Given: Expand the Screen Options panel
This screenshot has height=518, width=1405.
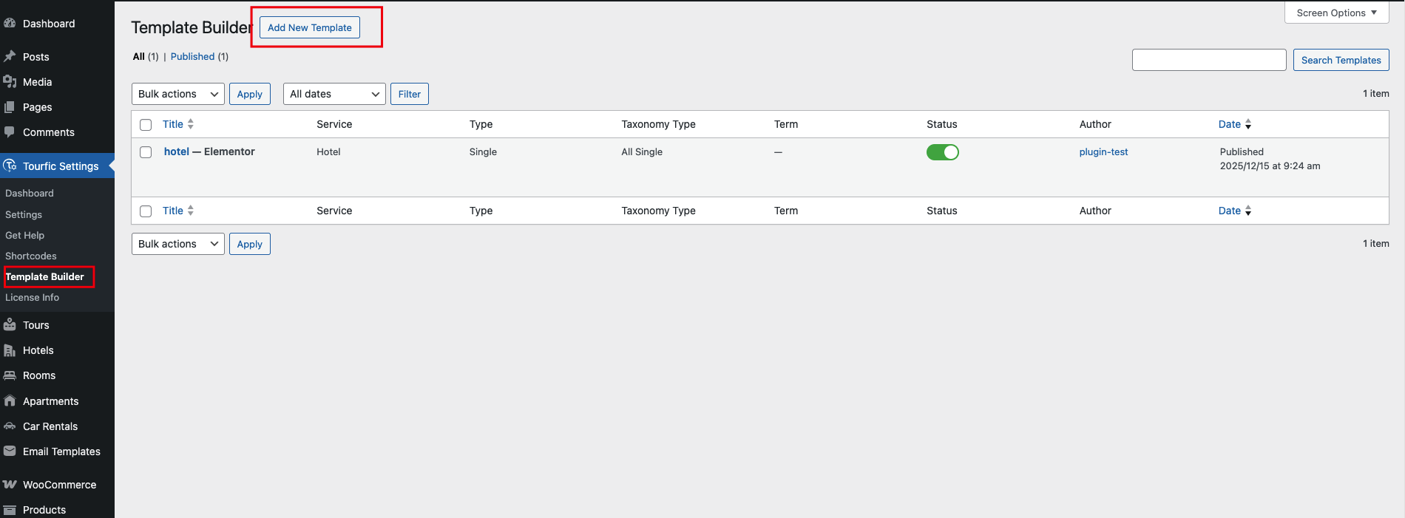Looking at the screenshot, I should [1336, 13].
